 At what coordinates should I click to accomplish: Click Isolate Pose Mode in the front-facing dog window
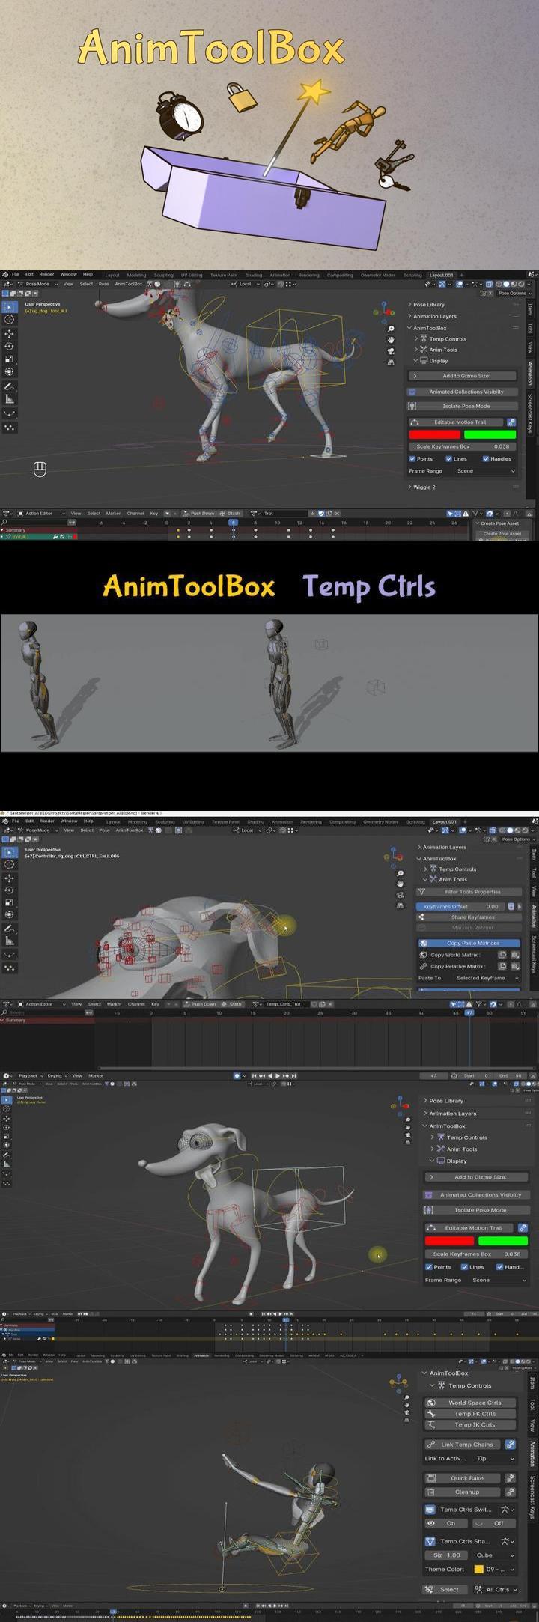476,1210
